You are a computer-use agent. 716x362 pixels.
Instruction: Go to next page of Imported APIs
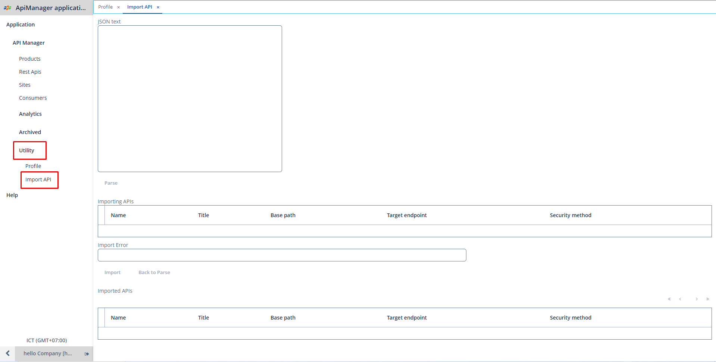coord(697,299)
